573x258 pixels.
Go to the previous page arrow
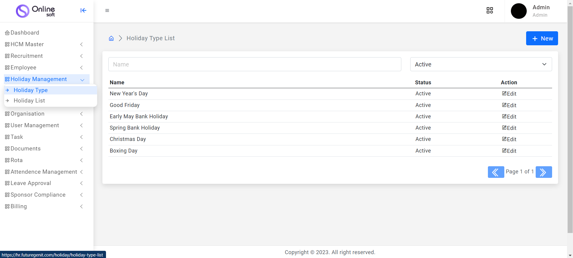(496, 172)
